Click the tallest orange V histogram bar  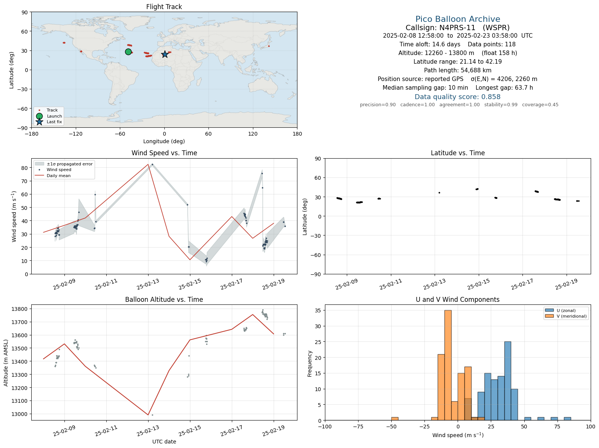[448, 365]
